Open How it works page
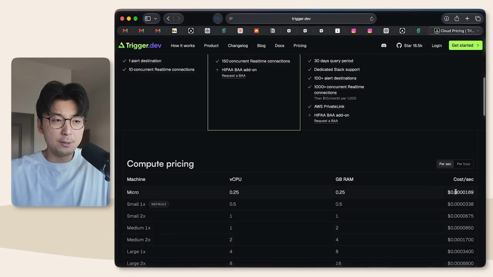The image size is (493, 277). [183, 45]
